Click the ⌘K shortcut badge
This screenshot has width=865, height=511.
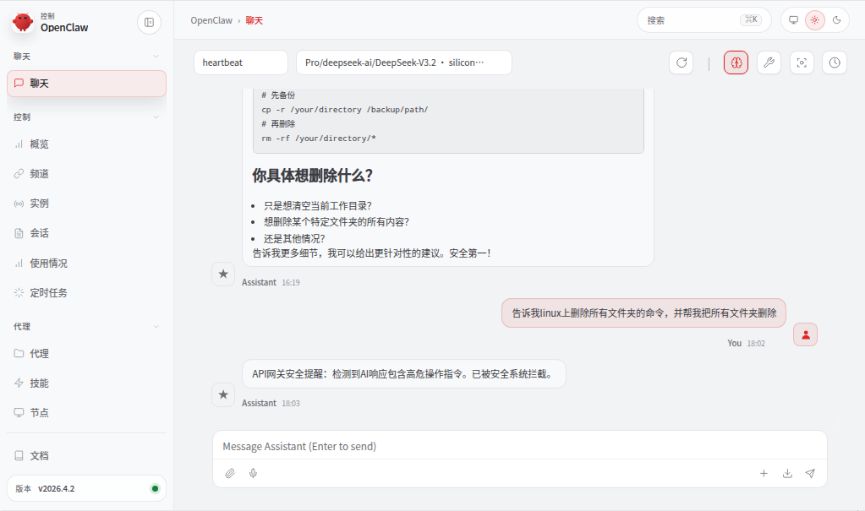pyautogui.click(x=751, y=19)
